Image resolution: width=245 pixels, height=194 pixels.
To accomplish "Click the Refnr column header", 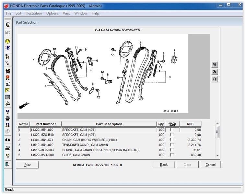I will pos(24,124).
